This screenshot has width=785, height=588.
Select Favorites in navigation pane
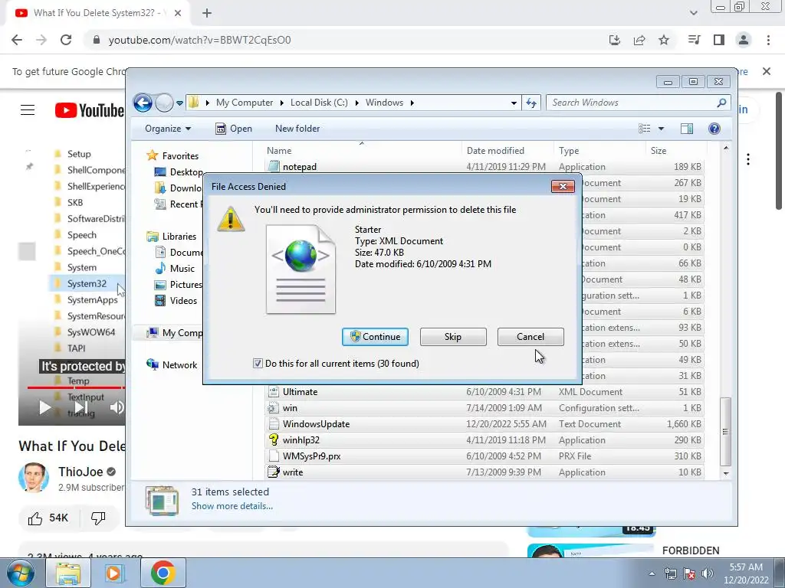[173, 156]
